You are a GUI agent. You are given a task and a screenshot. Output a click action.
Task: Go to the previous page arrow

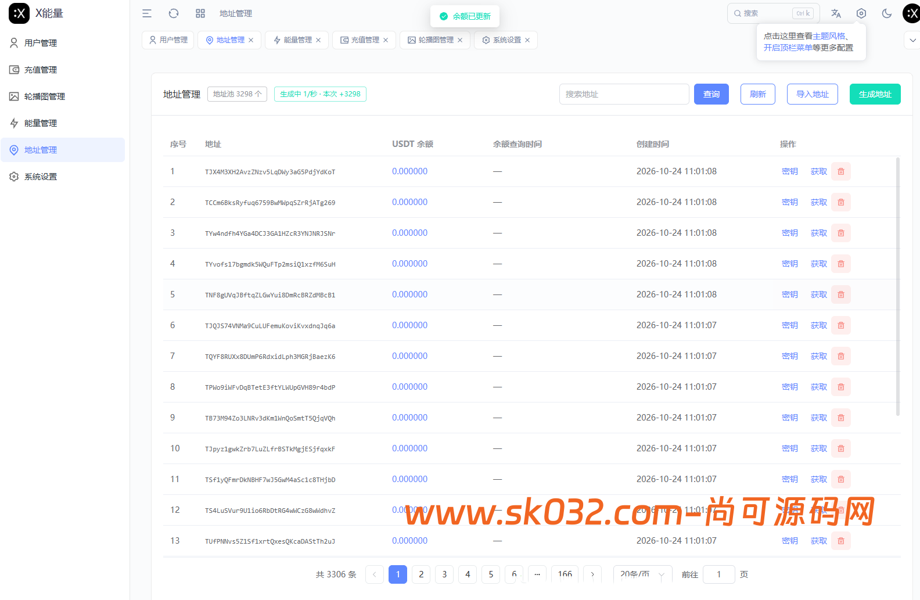coord(375,574)
